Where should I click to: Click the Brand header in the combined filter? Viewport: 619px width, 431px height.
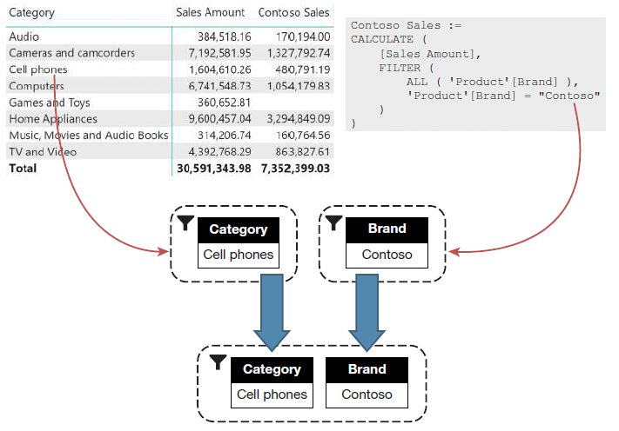click(367, 369)
